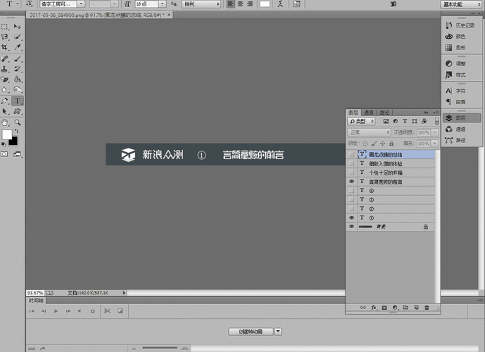Open layer filter type 类型 dropdown
485x352 pixels.
click(361, 121)
